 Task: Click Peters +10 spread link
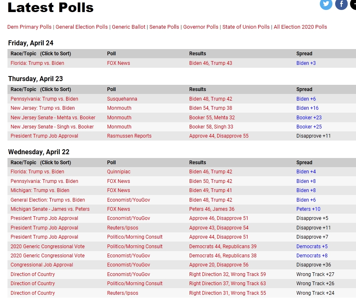(308, 209)
